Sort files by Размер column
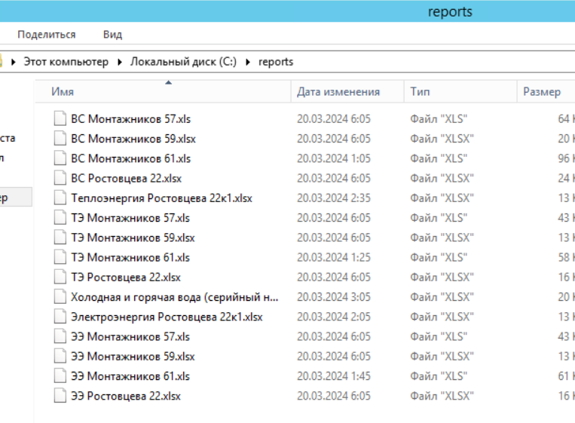Image resolution: width=575 pixels, height=423 pixels. [541, 92]
